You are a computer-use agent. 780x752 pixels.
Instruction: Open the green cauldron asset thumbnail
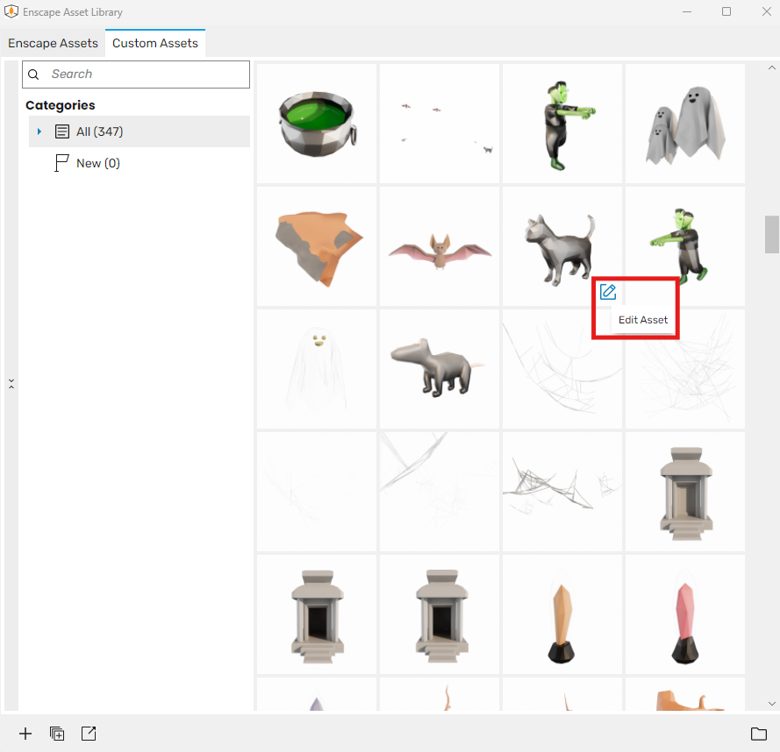coord(316,123)
